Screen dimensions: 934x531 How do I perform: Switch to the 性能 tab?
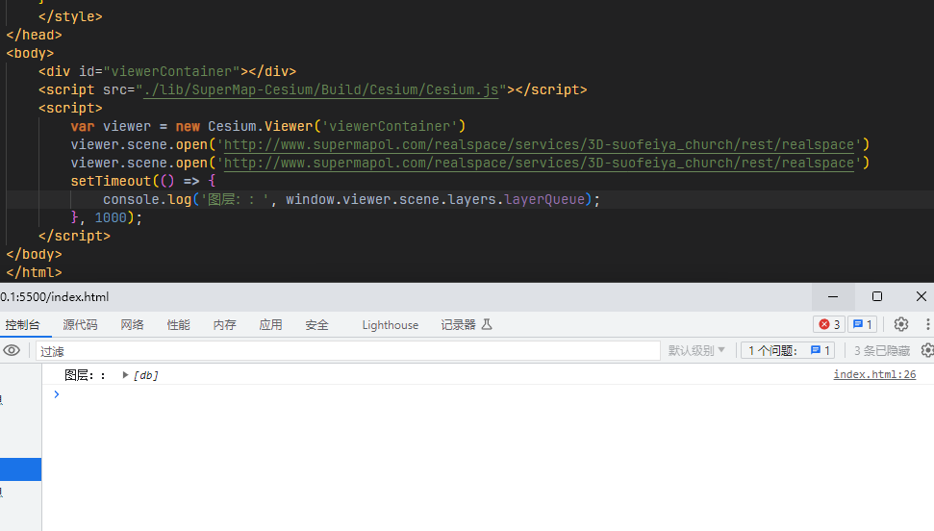pyautogui.click(x=178, y=325)
